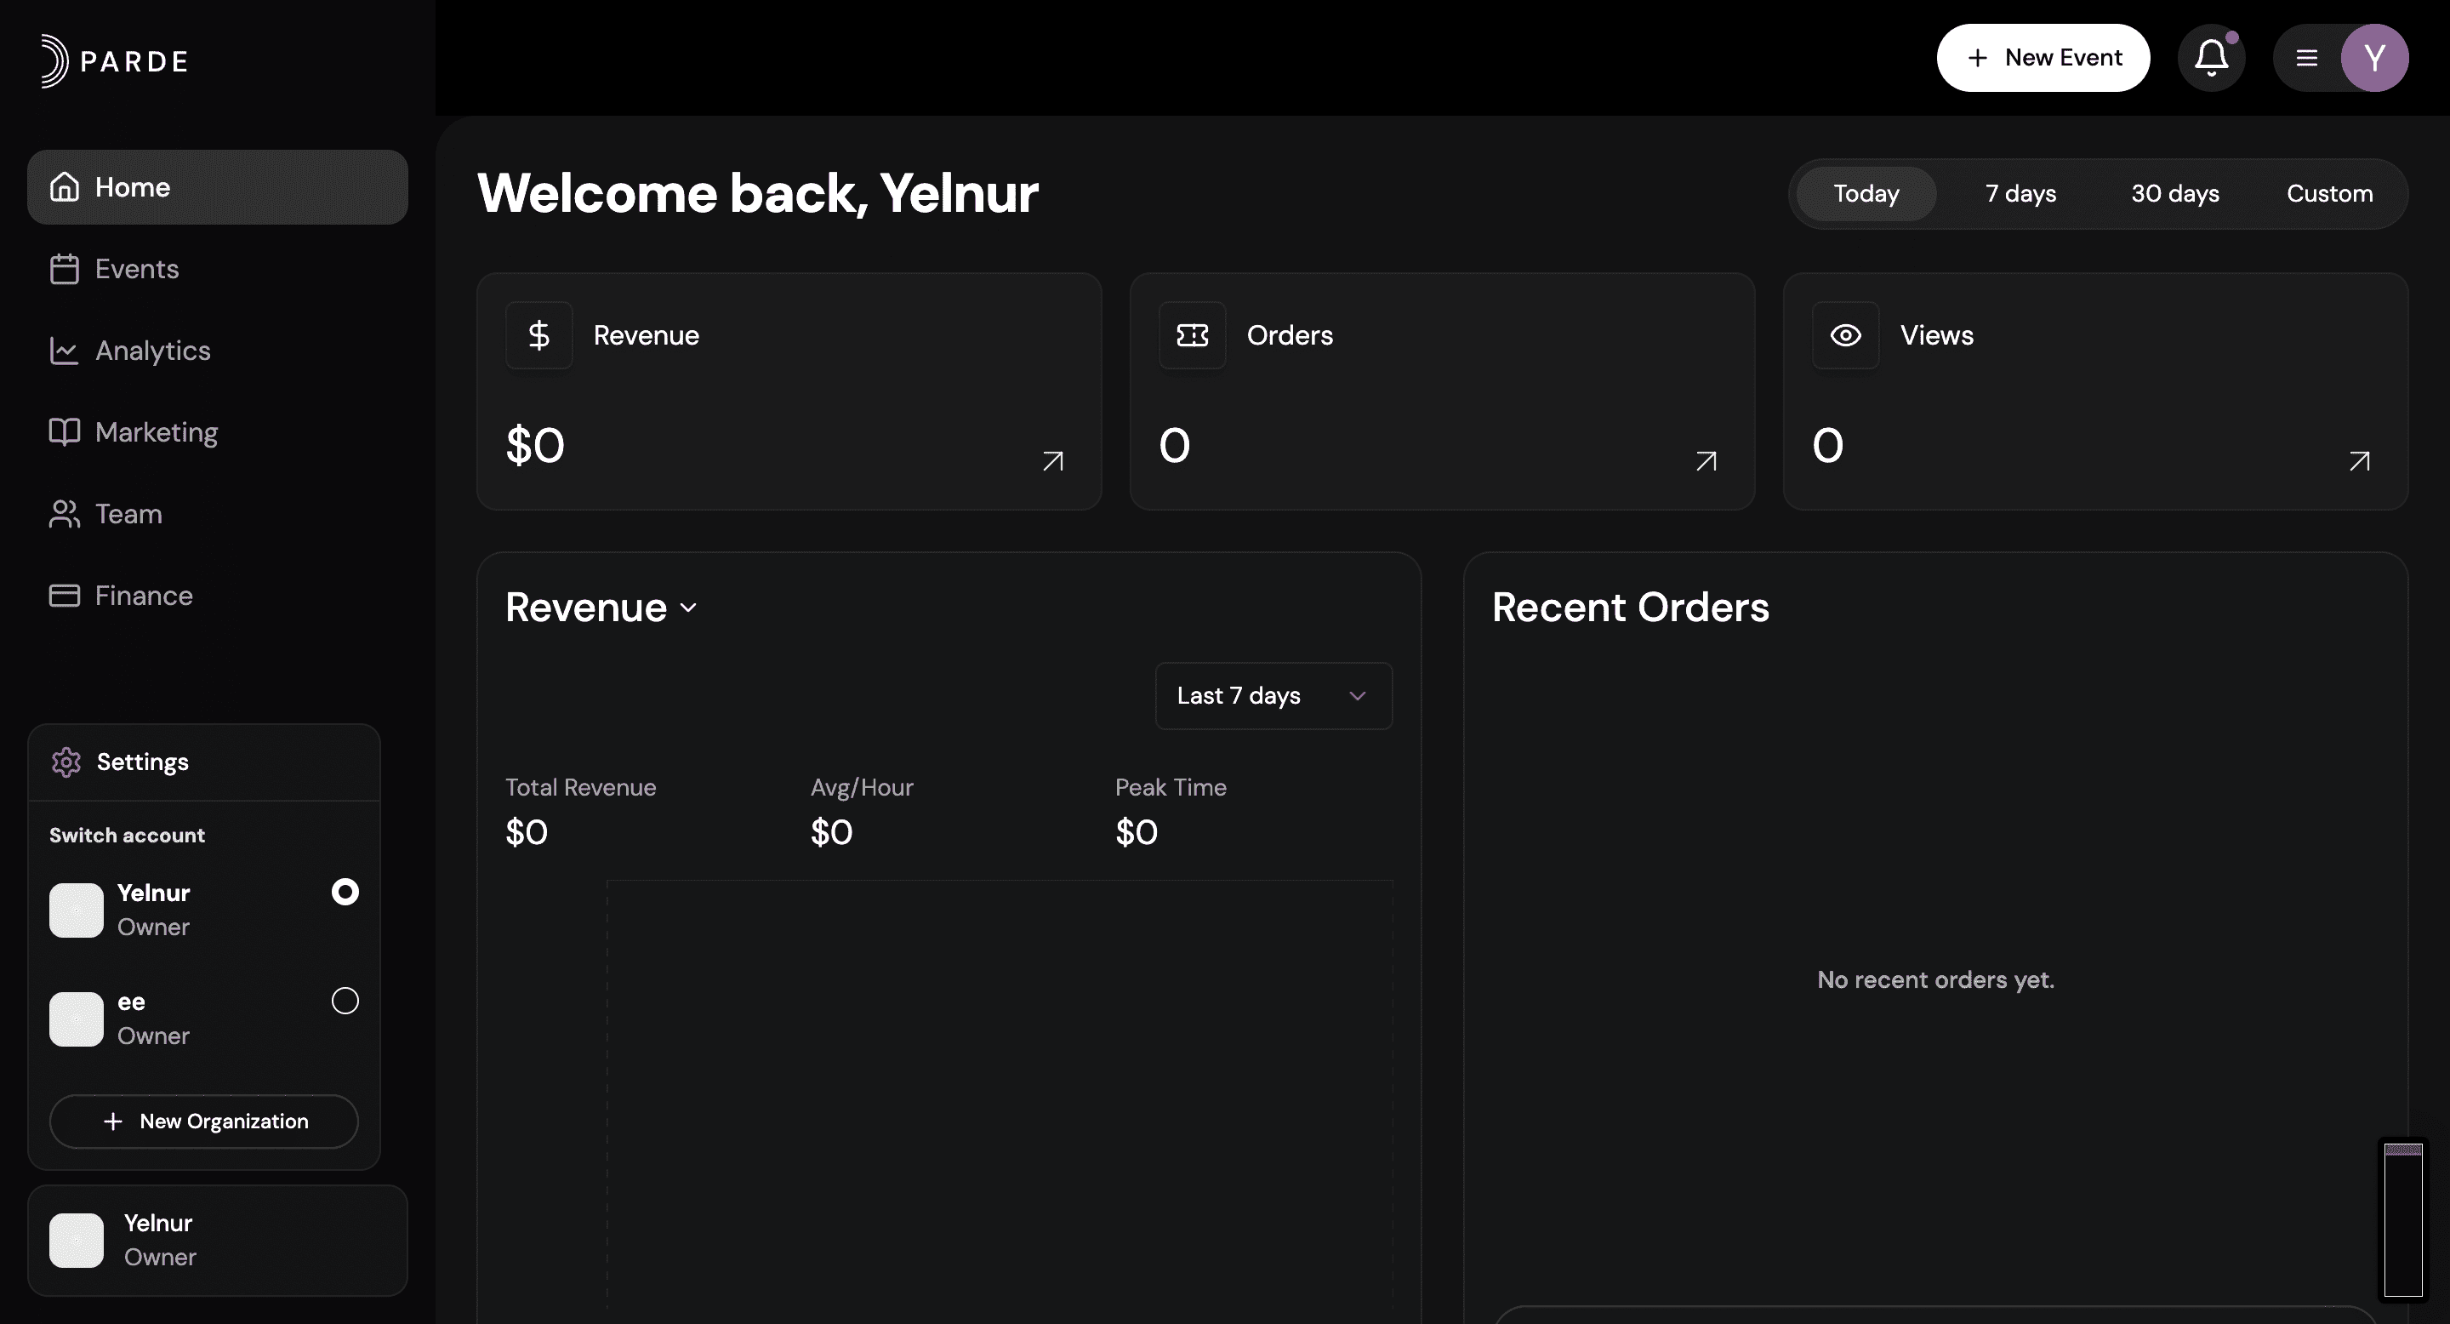The width and height of the screenshot is (2450, 1324).
Task: Open the hamburger menu icon
Action: point(2306,58)
